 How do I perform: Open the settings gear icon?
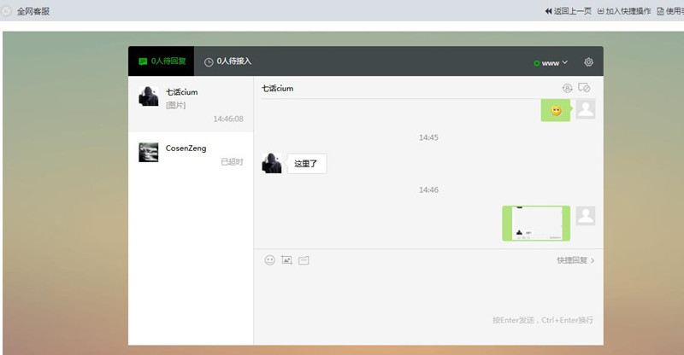pos(588,62)
